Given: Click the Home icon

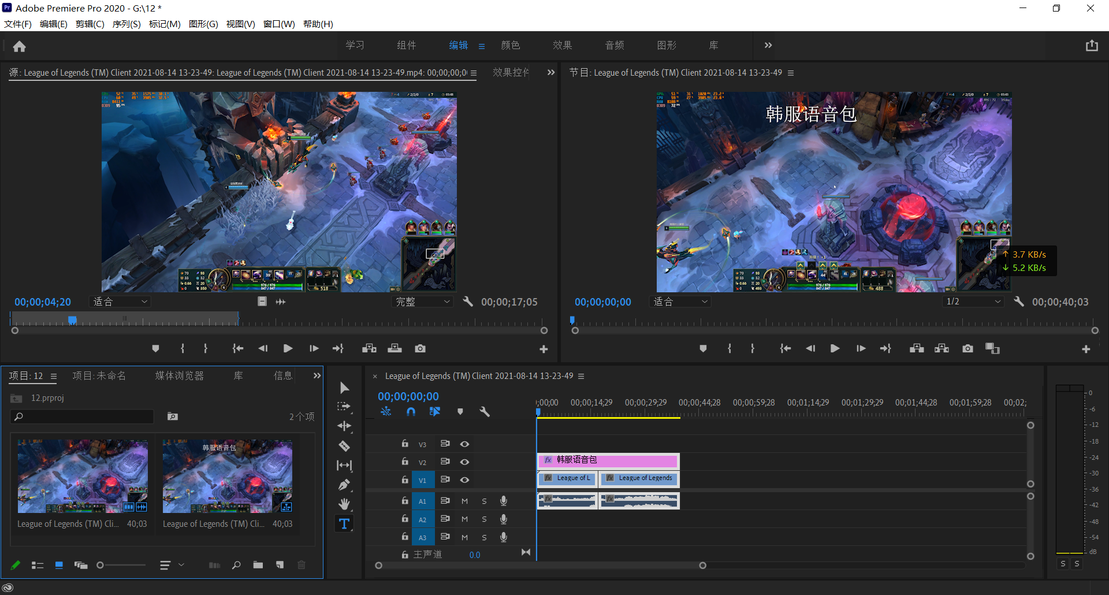Looking at the screenshot, I should tap(20, 46).
